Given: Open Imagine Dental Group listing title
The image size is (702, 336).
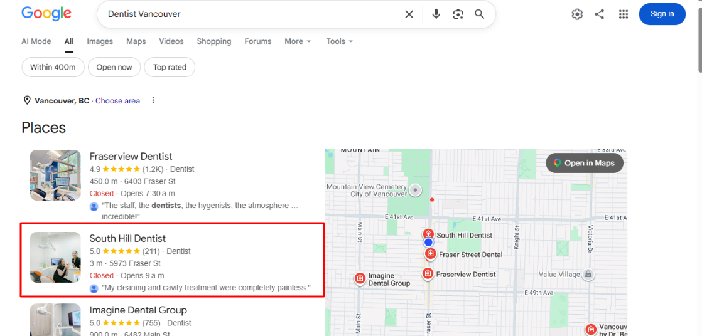Looking at the screenshot, I should [x=138, y=310].
